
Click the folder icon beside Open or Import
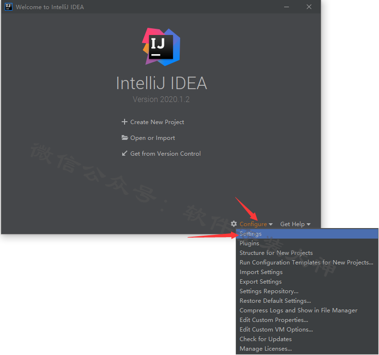(x=125, y=138)
